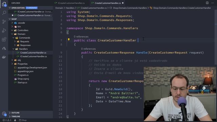Select ICreateCustomerHandler.cs in Open Editors

pyautogui.click(x=31, y=12)
